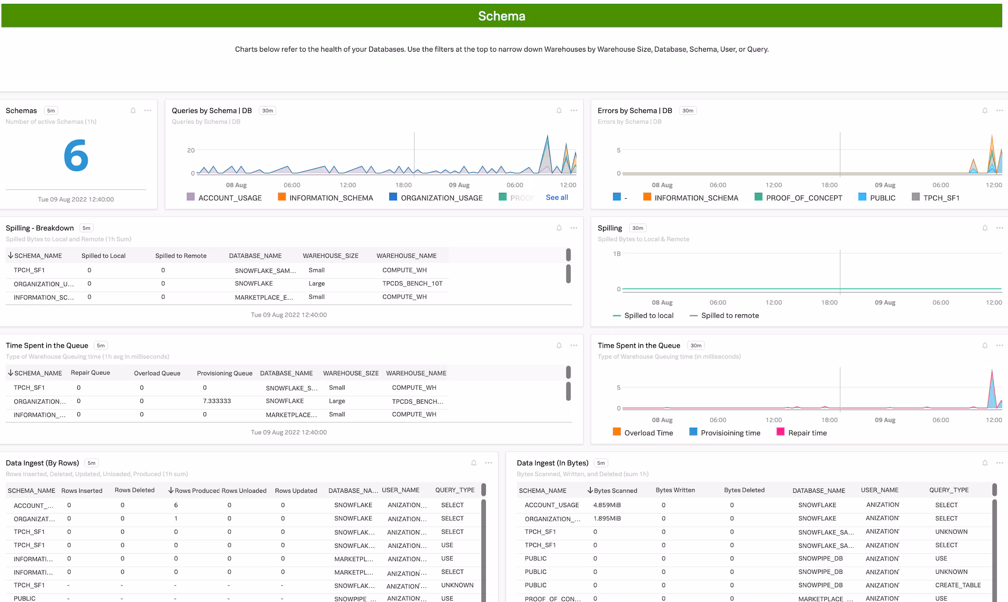Click the Overload Queue column header
The image size is (1008, 602).
pyautogui.click(x=157, y=373)
